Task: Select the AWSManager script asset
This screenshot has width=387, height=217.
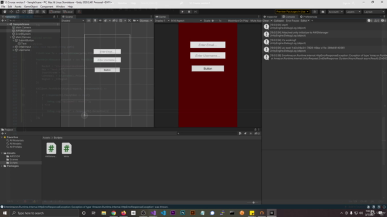Action: (51, 150)
